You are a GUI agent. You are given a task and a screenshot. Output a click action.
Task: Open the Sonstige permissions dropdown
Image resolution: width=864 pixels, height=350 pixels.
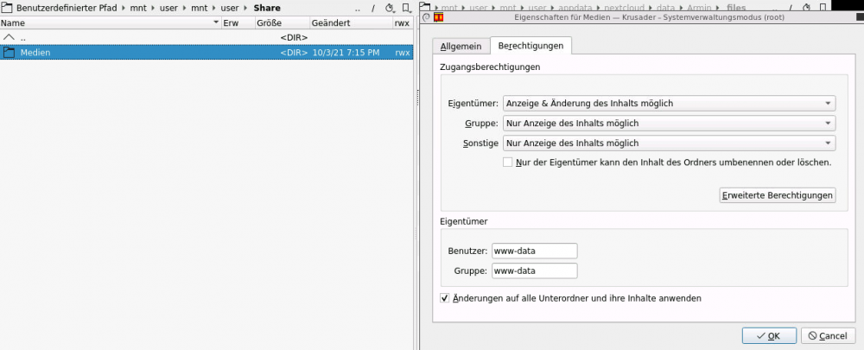[669, 143]
